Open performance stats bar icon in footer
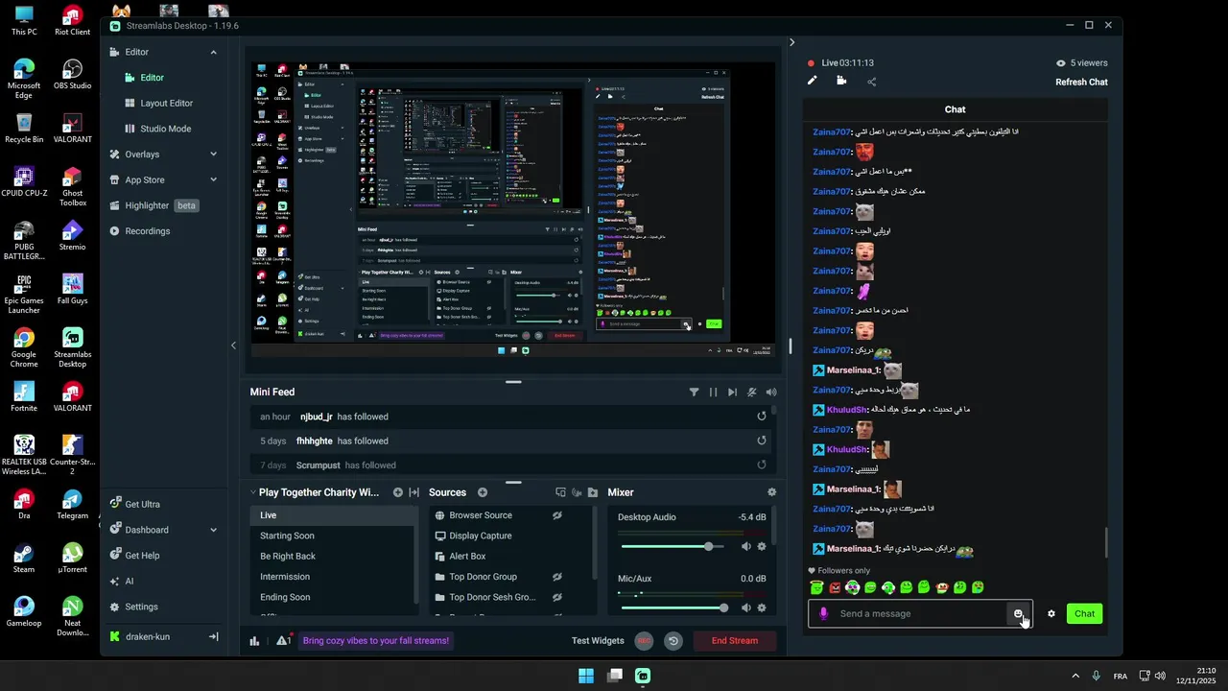 tap(254, 640)
